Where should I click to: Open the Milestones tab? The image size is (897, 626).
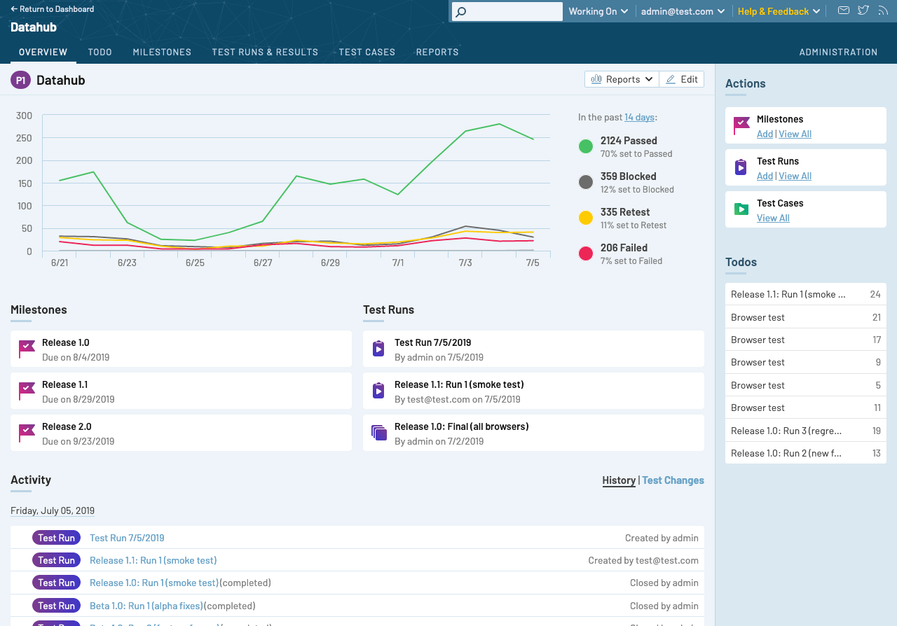(162, 52)
